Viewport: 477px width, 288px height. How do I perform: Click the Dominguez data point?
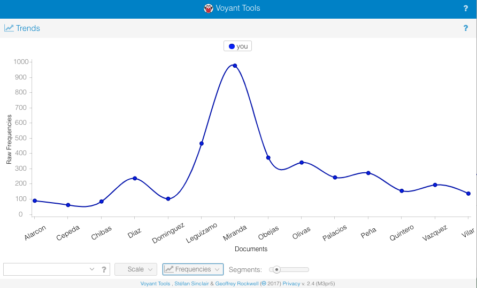click(168, 199)
